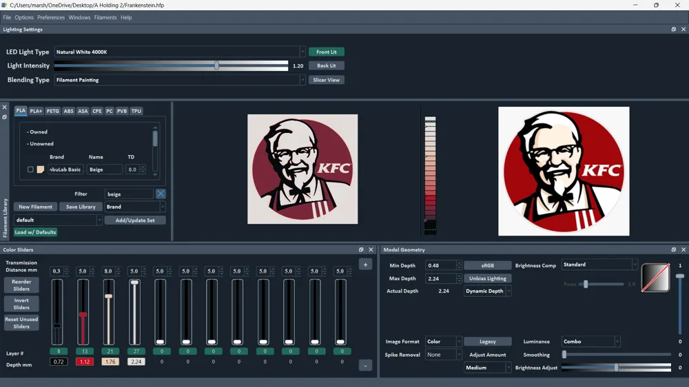Collapse the Owned filament group
This screenshot has height=387, width=689.
37,132
